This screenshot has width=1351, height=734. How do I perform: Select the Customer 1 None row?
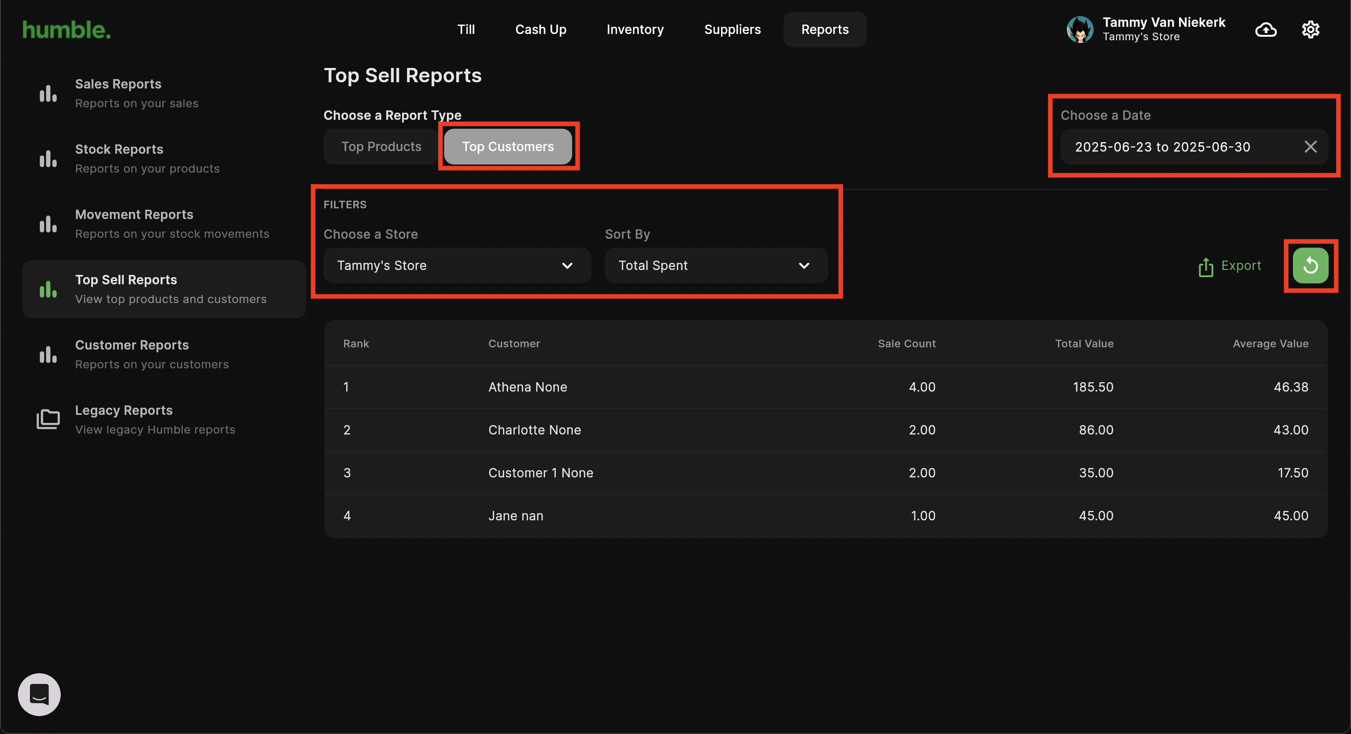pos(826,473)
